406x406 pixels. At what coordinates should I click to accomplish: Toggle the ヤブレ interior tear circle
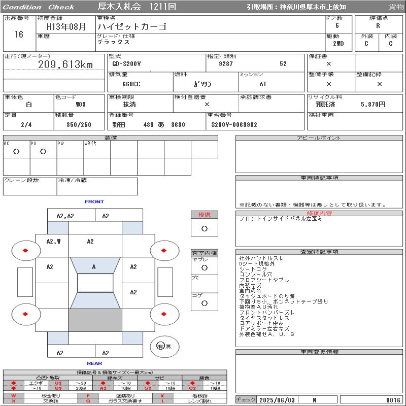point(204,267)
